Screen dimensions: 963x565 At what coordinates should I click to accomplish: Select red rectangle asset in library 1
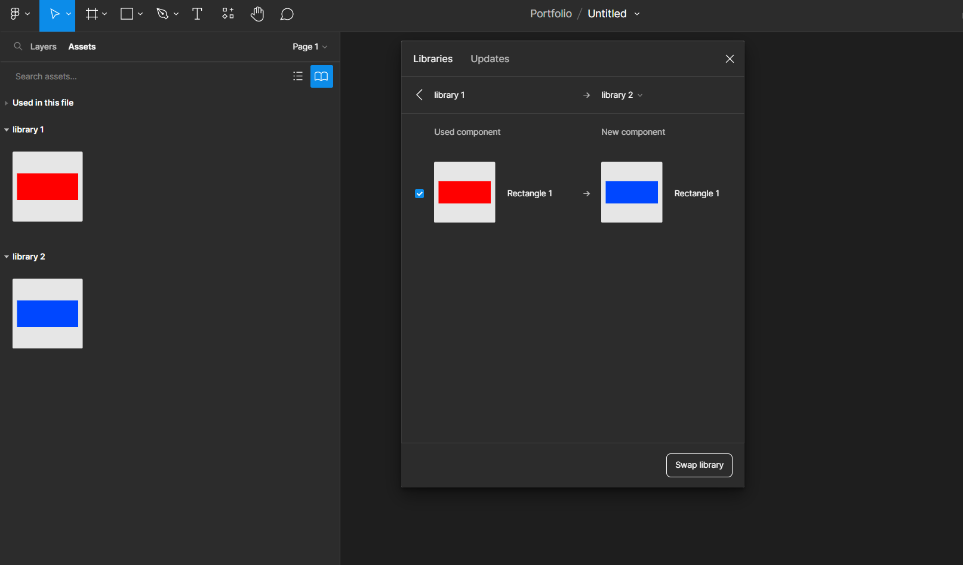tap(48, 187)
